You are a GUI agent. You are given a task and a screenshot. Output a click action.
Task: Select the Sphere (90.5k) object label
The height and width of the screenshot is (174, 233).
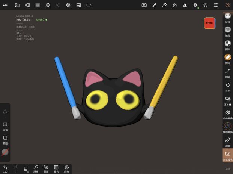(24, 16)
